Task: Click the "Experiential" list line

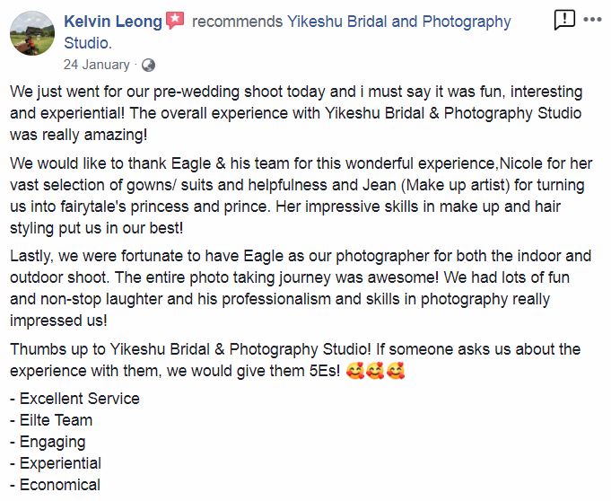Action: click(x=56, y=463)
